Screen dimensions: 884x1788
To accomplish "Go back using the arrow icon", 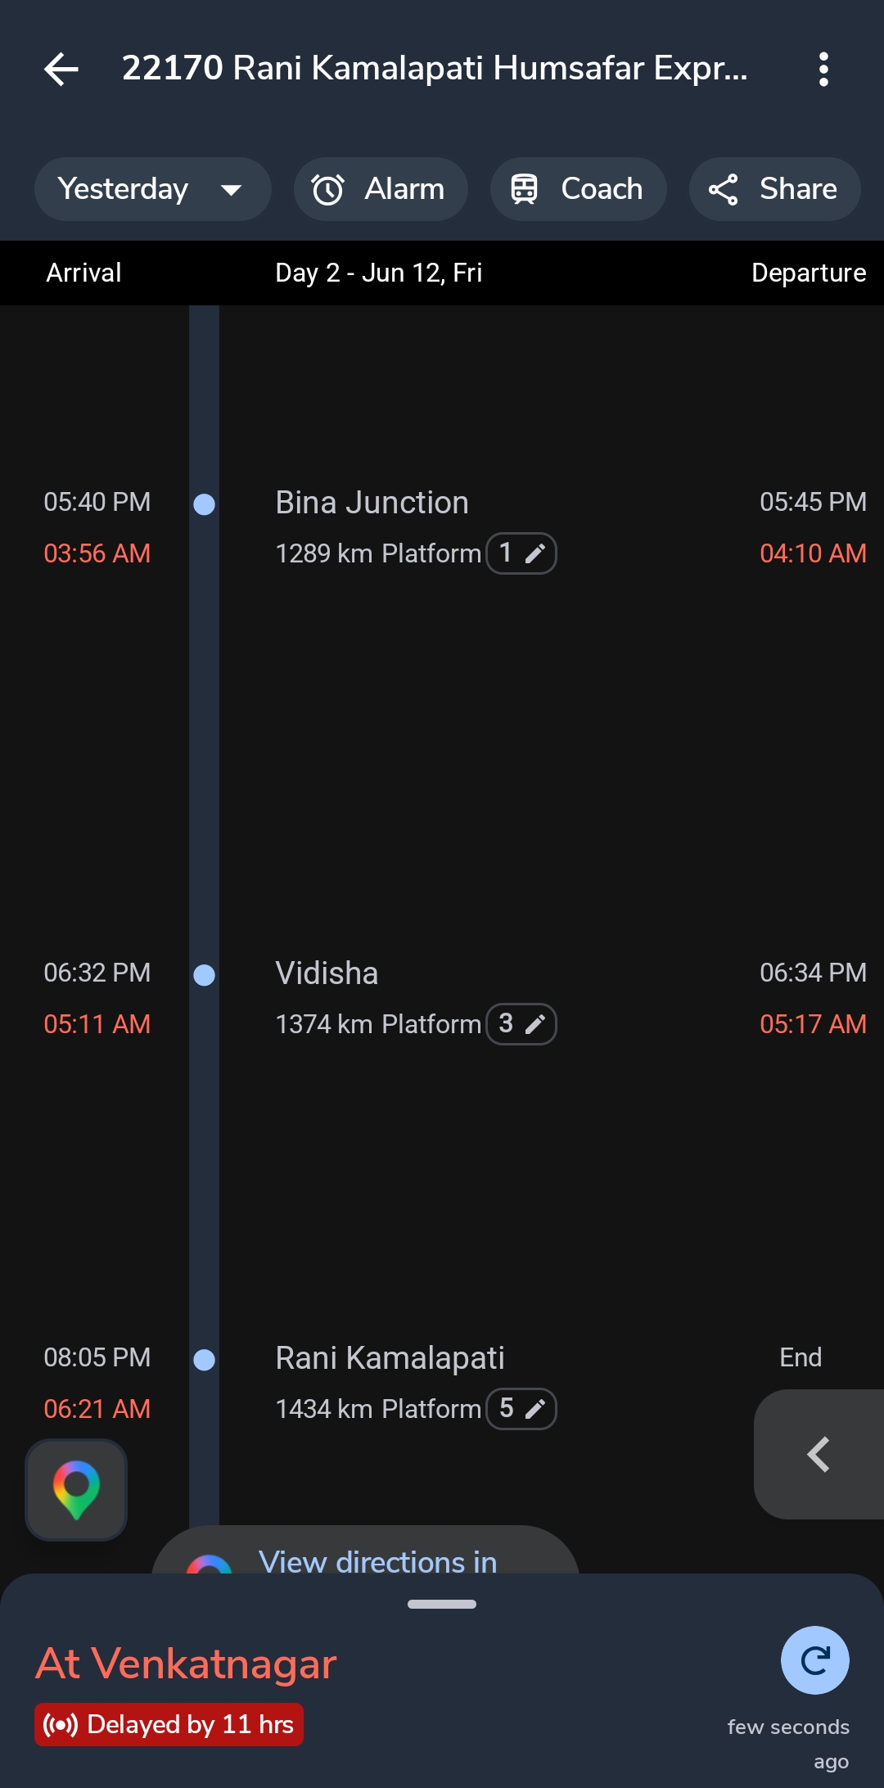I will [x=61, y=69].
